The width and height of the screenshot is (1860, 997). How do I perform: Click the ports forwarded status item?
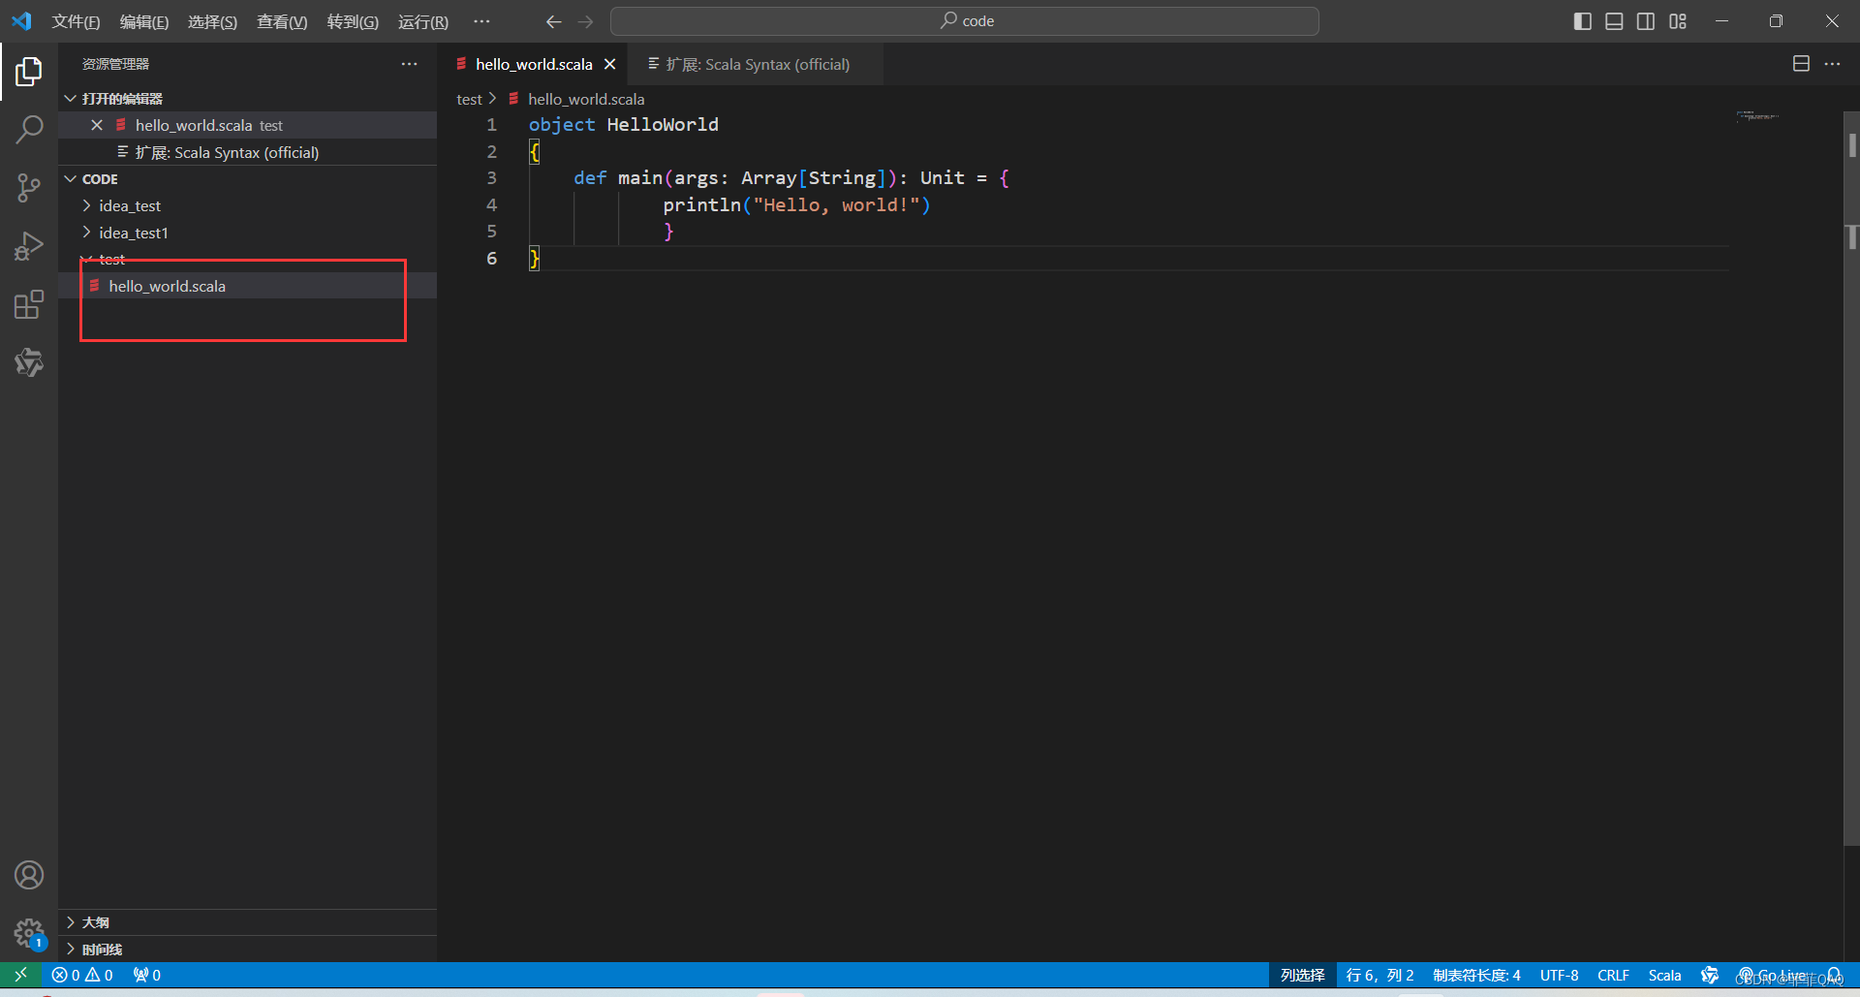coord(147,975)
